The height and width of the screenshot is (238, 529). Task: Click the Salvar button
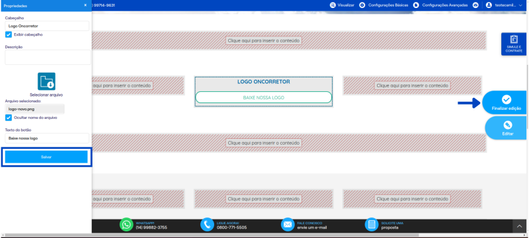point(46,157)
